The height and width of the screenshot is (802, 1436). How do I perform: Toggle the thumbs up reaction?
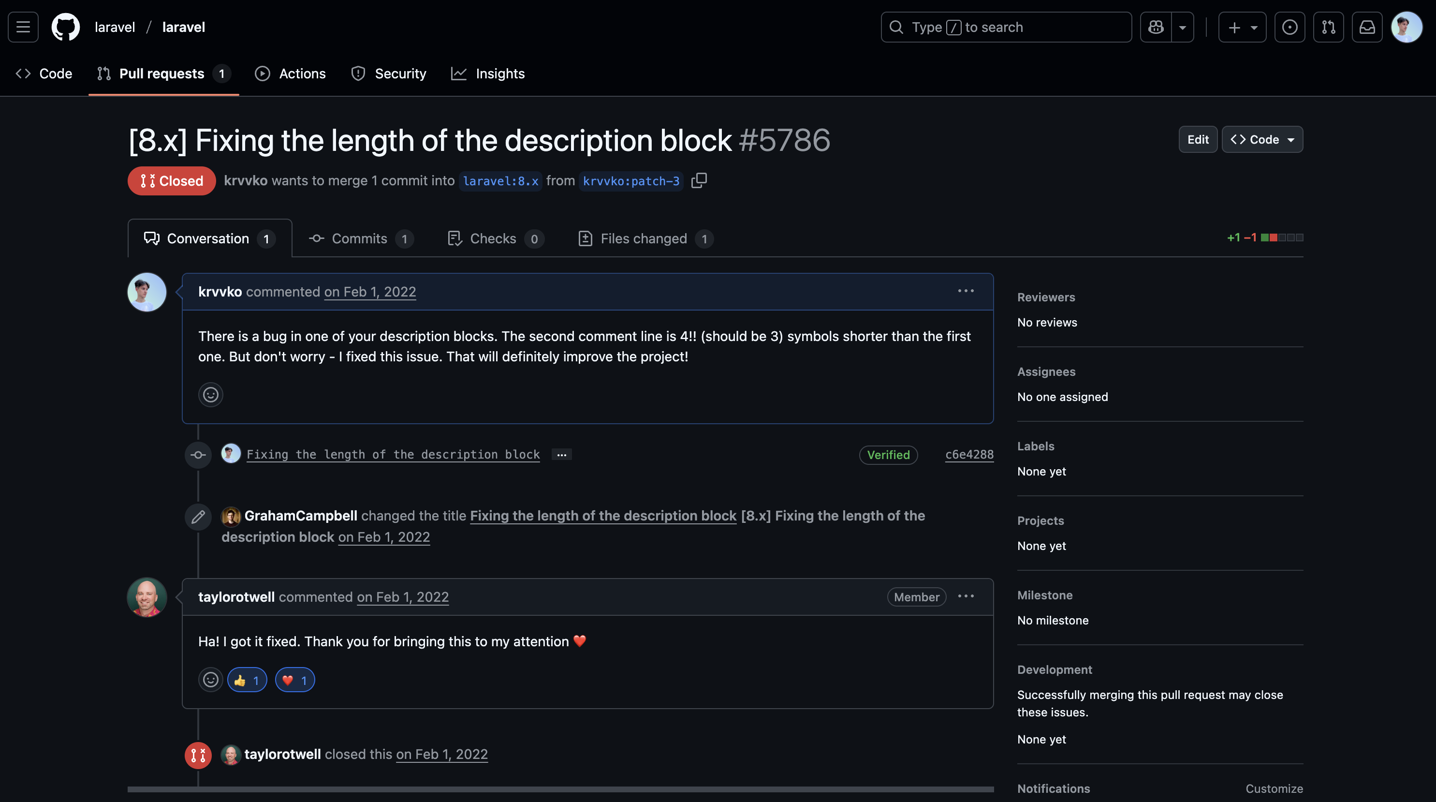[247, 680]
